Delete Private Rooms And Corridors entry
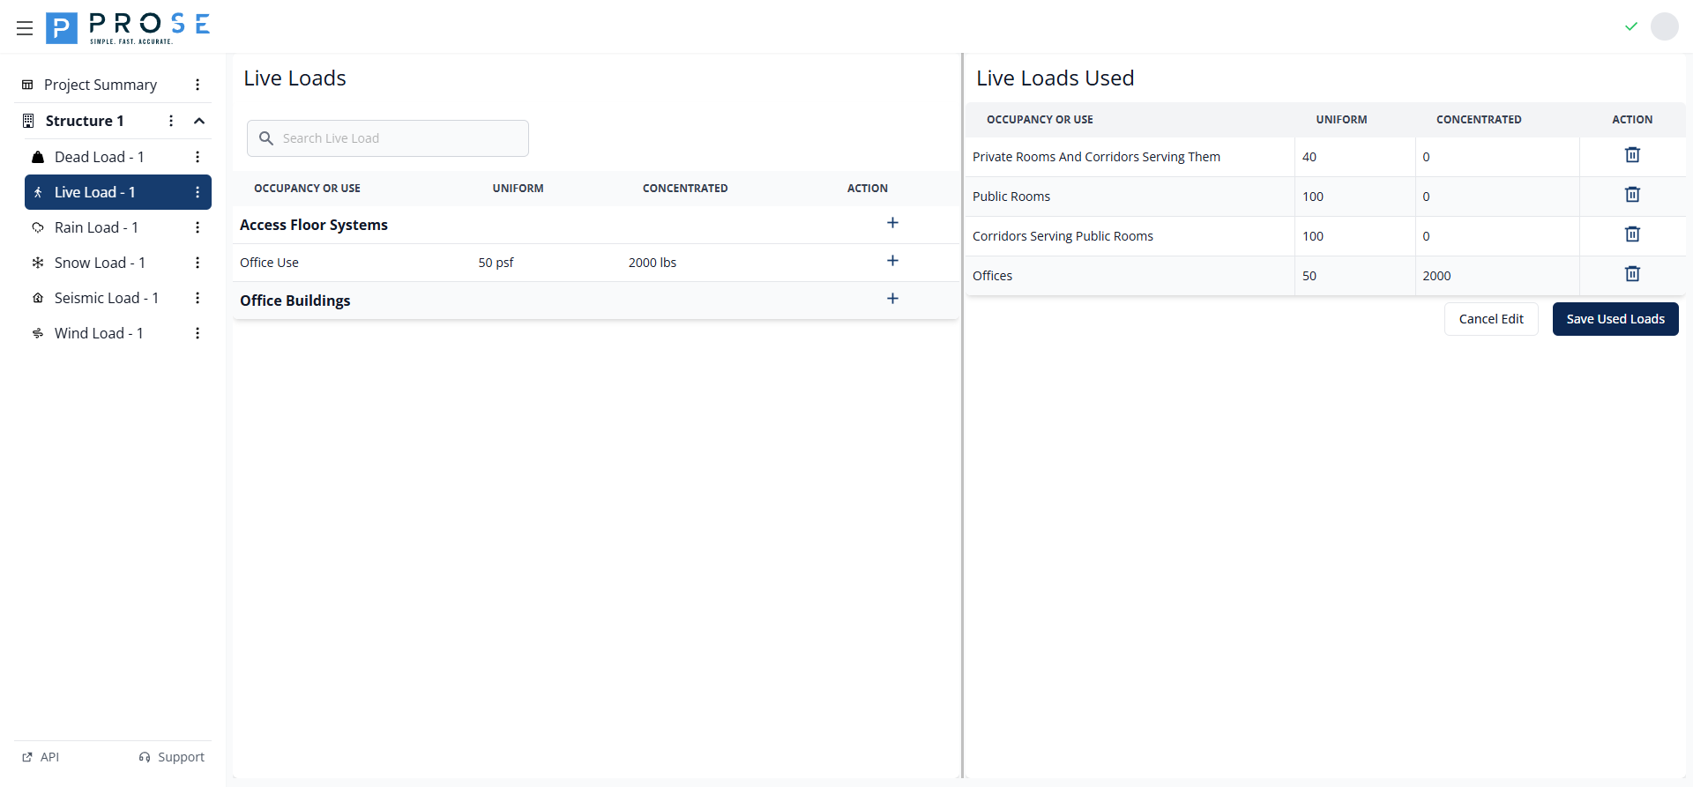 click(1632, 155)
